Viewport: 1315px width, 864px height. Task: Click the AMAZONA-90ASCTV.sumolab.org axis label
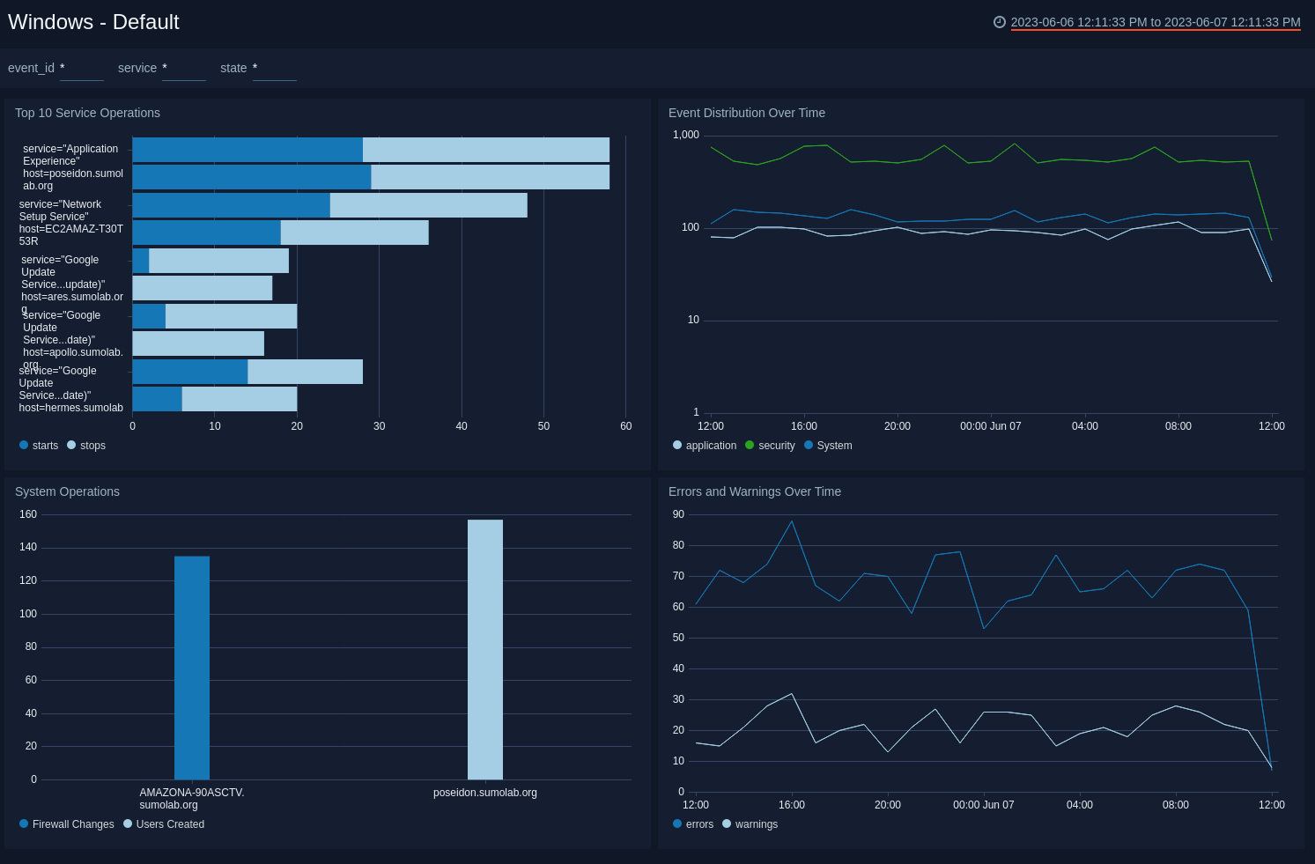coord(192,799)
